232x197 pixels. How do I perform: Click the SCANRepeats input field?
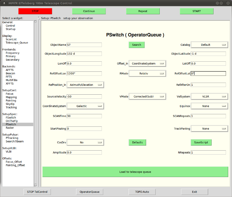pos(208,116)
